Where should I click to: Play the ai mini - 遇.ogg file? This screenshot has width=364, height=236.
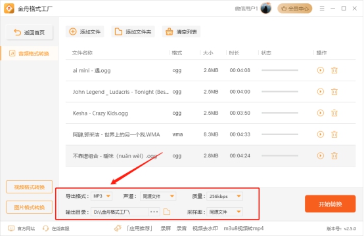321,70
